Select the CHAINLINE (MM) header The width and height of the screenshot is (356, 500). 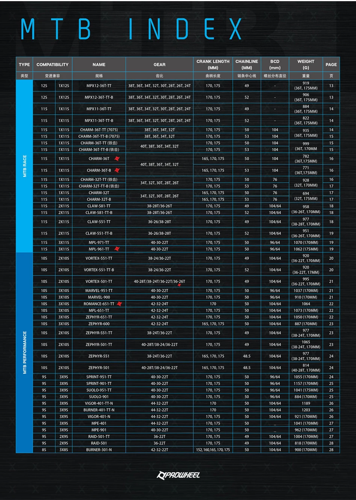(x=247, y=65)
